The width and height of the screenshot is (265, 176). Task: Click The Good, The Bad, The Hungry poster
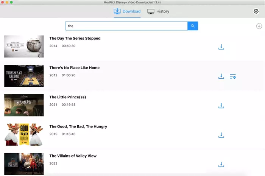click(24, 134)
